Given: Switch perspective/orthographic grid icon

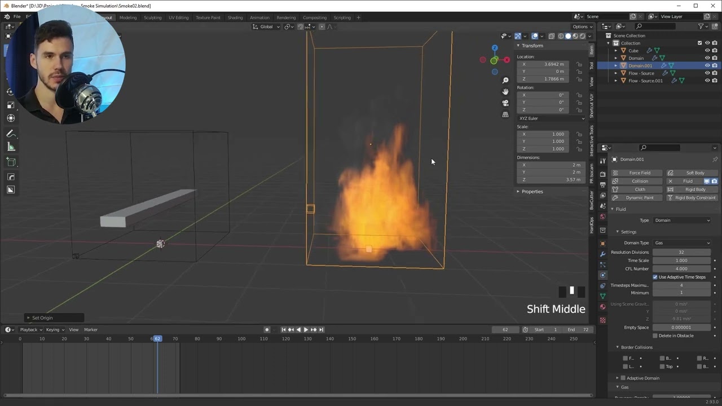Looking at the screenshot, I should pyautogui.click(x=505, y=114).
